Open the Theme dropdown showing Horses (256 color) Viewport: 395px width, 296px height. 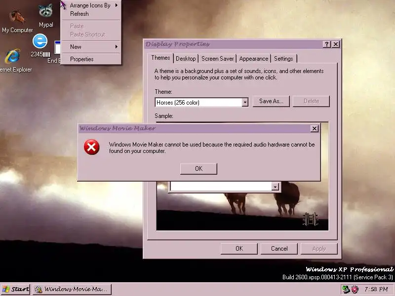pyautogui.click(x=201, y=103)
